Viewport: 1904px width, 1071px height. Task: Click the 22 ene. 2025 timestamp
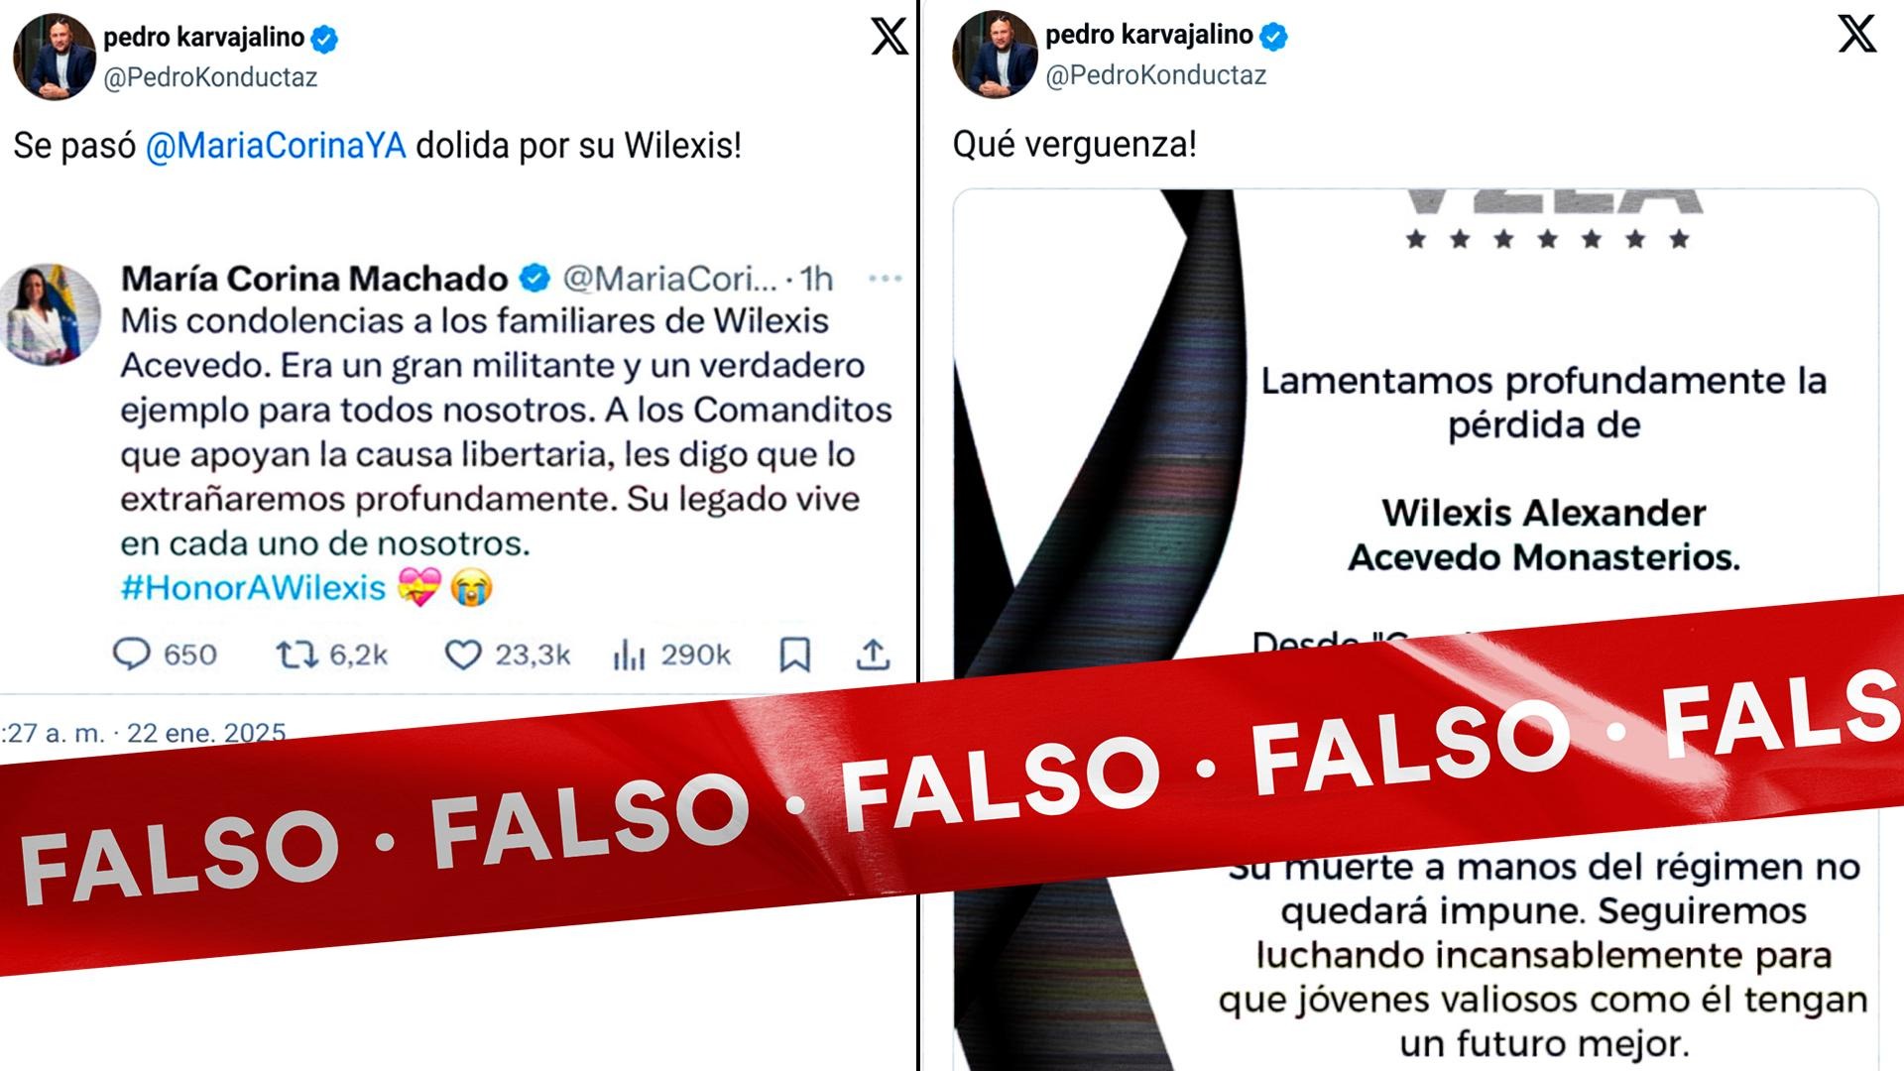coord(206,733)
